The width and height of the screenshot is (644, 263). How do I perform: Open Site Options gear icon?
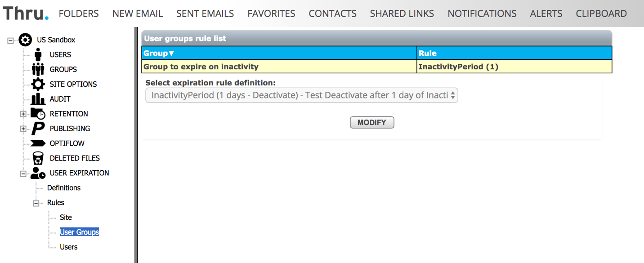click(38, 84)
